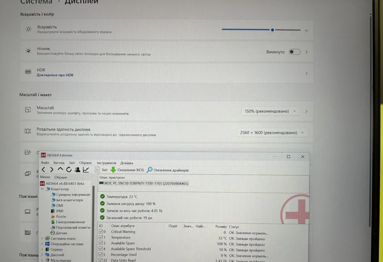Open Масштаб advanced settings chevron
The height and width of the screenshot is (262, 383).
306,111
